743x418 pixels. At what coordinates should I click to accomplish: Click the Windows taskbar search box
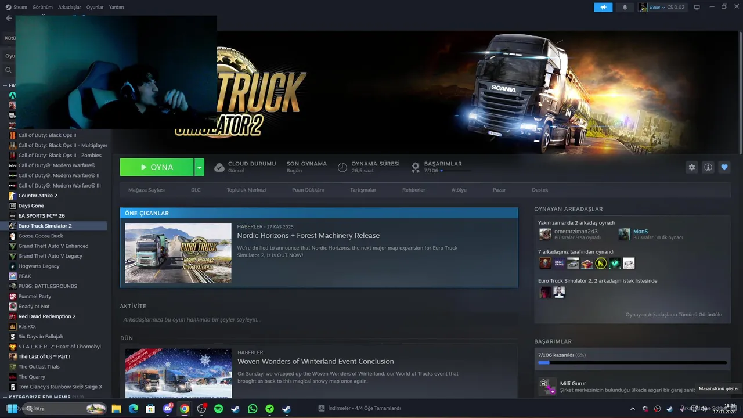[x=64, y=409]
